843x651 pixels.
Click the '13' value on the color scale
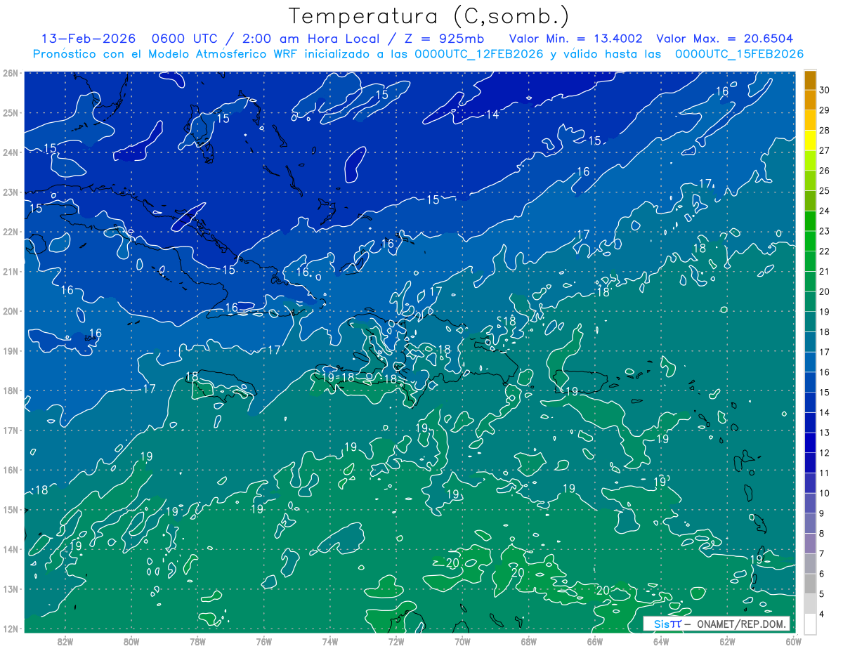(825, 433)
